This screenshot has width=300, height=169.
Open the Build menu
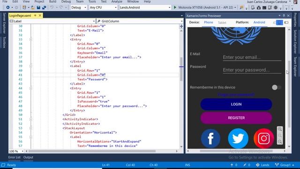[52, 1]
